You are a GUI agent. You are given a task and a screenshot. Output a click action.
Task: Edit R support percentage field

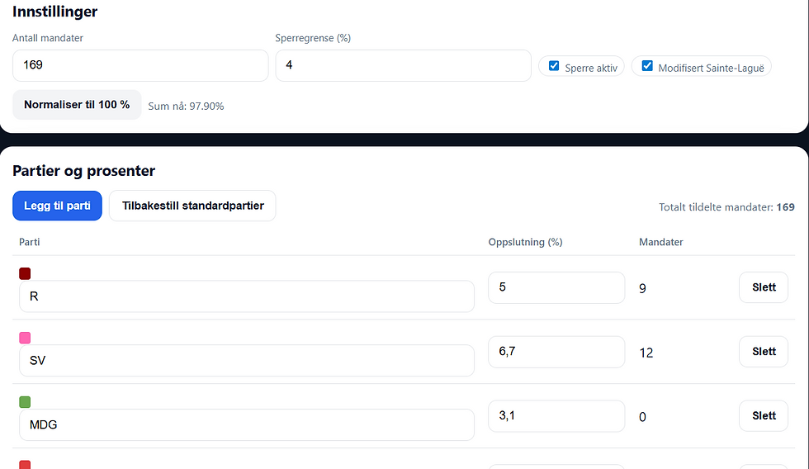click(556, 287)
